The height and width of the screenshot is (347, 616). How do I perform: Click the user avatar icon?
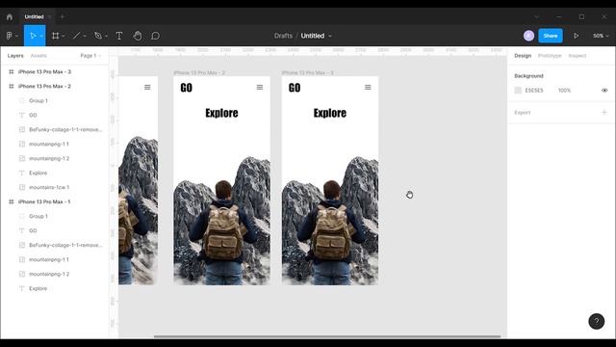[x=528, y=36]
